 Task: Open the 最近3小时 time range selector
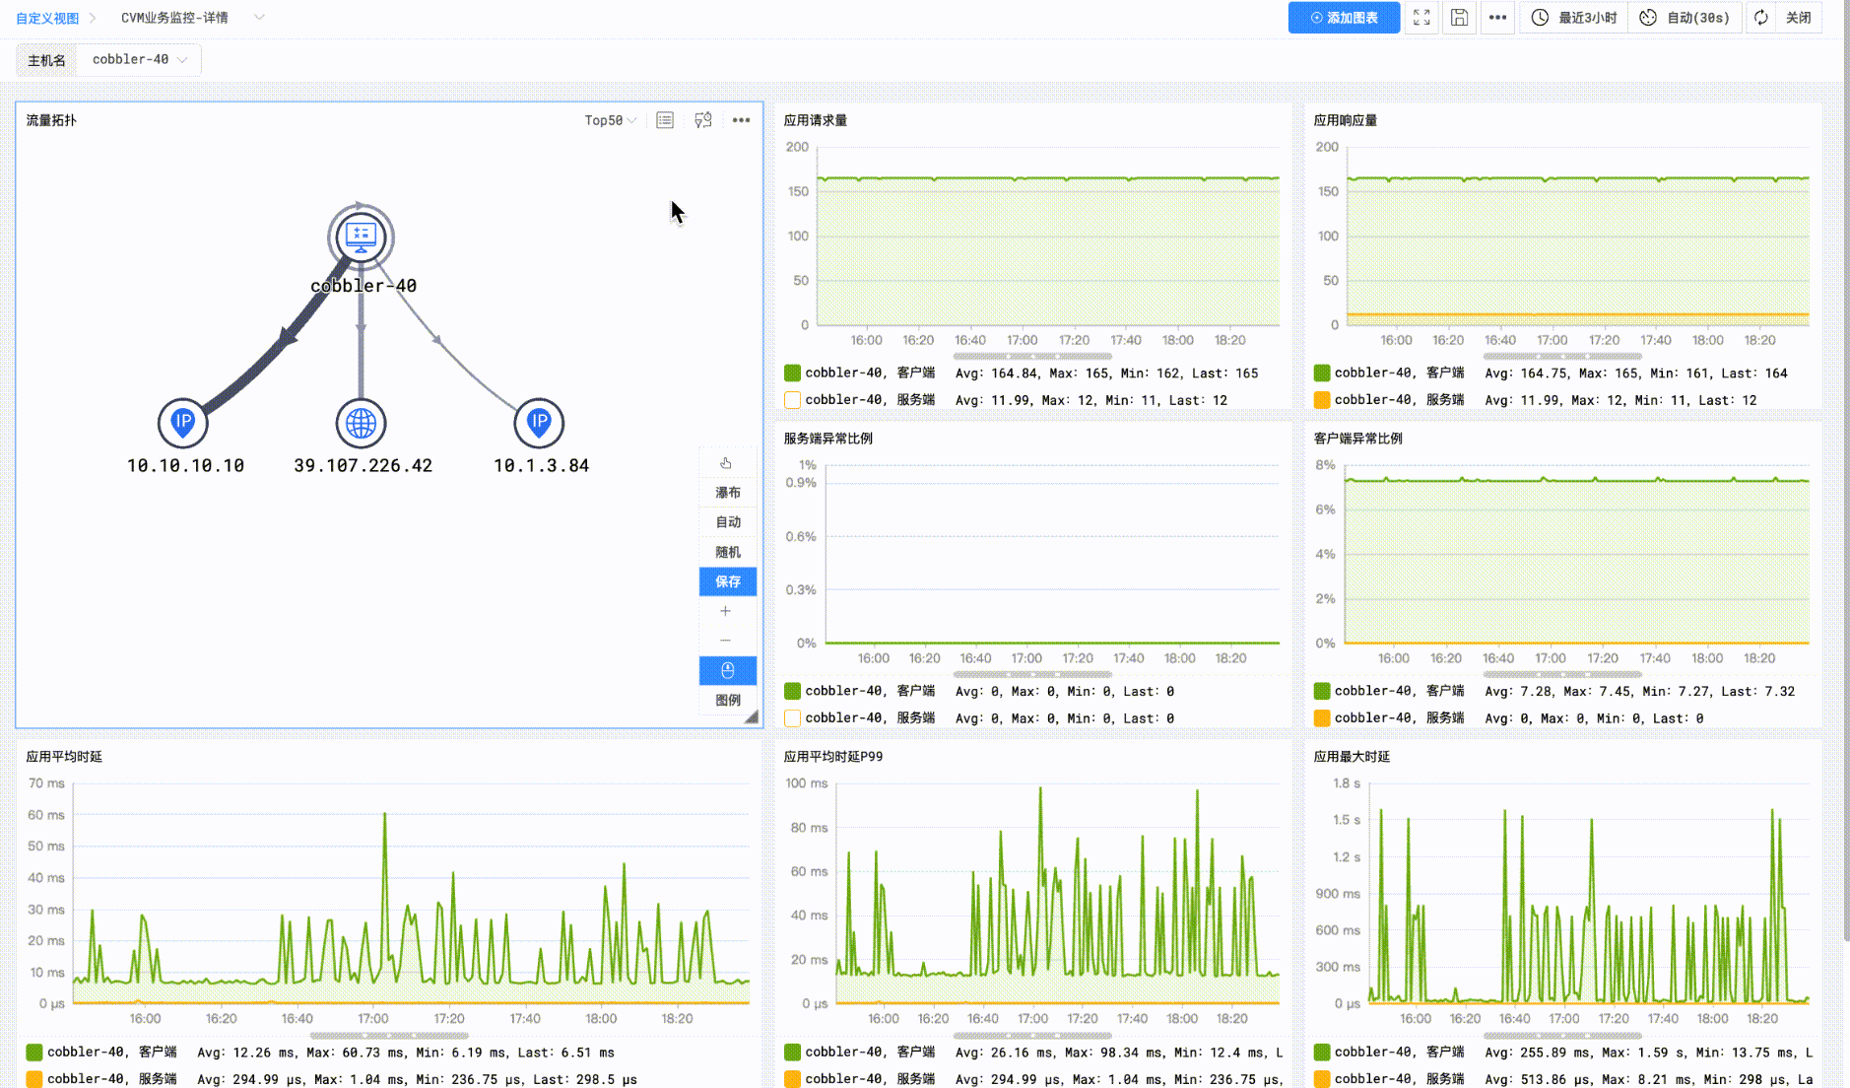1575,18
